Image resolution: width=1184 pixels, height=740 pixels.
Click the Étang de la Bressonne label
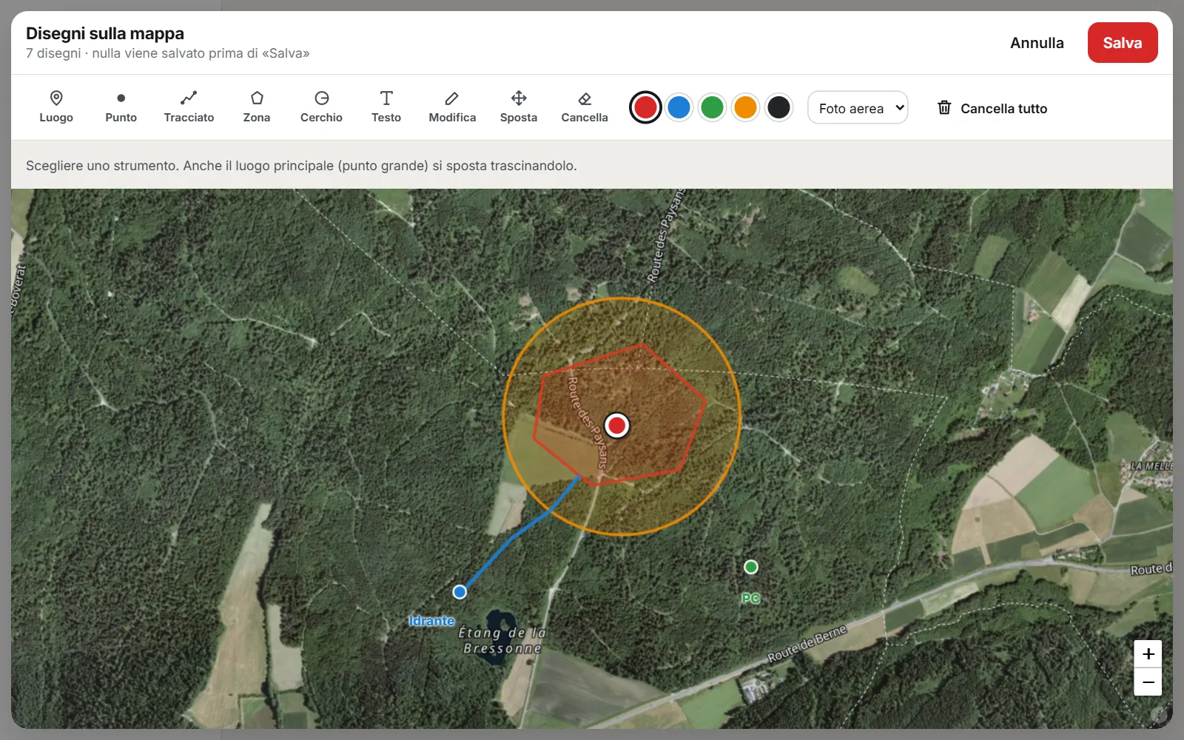coord(502,641)
